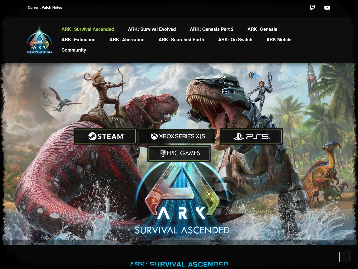Open the YouTube channel icon

click(x=327, y=8)
